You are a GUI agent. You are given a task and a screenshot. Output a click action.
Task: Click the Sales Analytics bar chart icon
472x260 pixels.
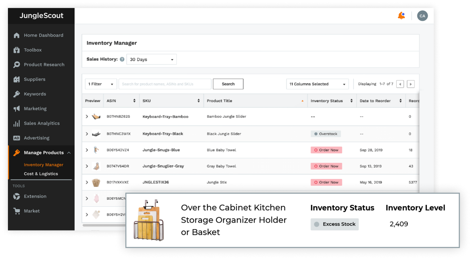tap(17, 123)
